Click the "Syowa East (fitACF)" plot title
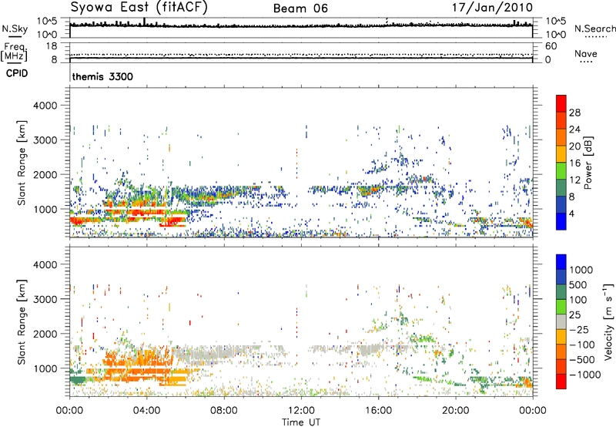 139,7
